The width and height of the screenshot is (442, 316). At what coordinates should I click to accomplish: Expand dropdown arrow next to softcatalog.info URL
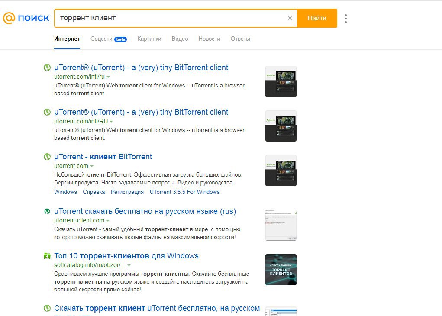coord(129,265)
